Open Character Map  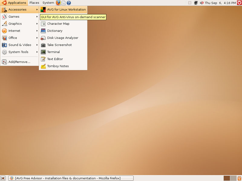(x=63, y=24)
